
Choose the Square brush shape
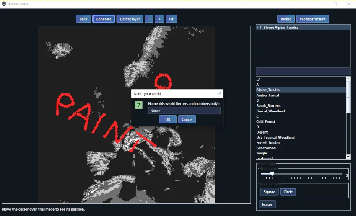(x=269, y=192)
